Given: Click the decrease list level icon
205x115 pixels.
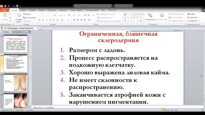Looking at the screenshot, I should click(85, 15).
